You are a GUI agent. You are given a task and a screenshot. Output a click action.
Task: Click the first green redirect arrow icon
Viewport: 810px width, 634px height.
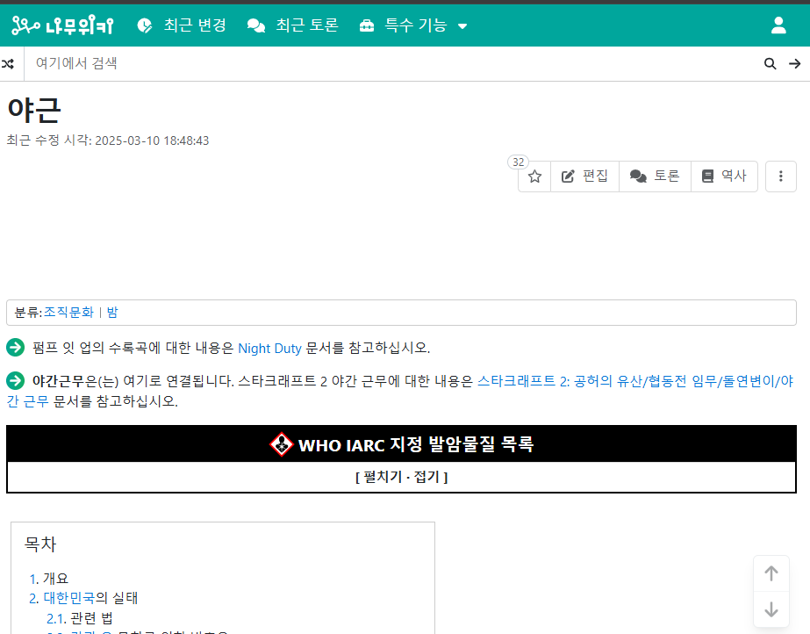(16, 347)
